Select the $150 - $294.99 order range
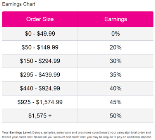 pos(40,61)
